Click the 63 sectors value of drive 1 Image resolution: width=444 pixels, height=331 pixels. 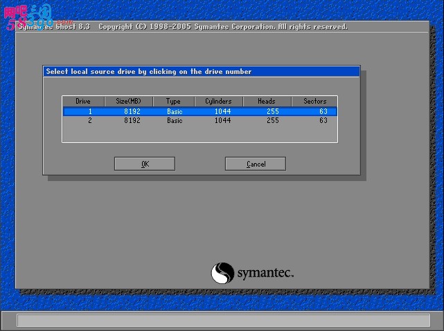(x=323, y=111)
